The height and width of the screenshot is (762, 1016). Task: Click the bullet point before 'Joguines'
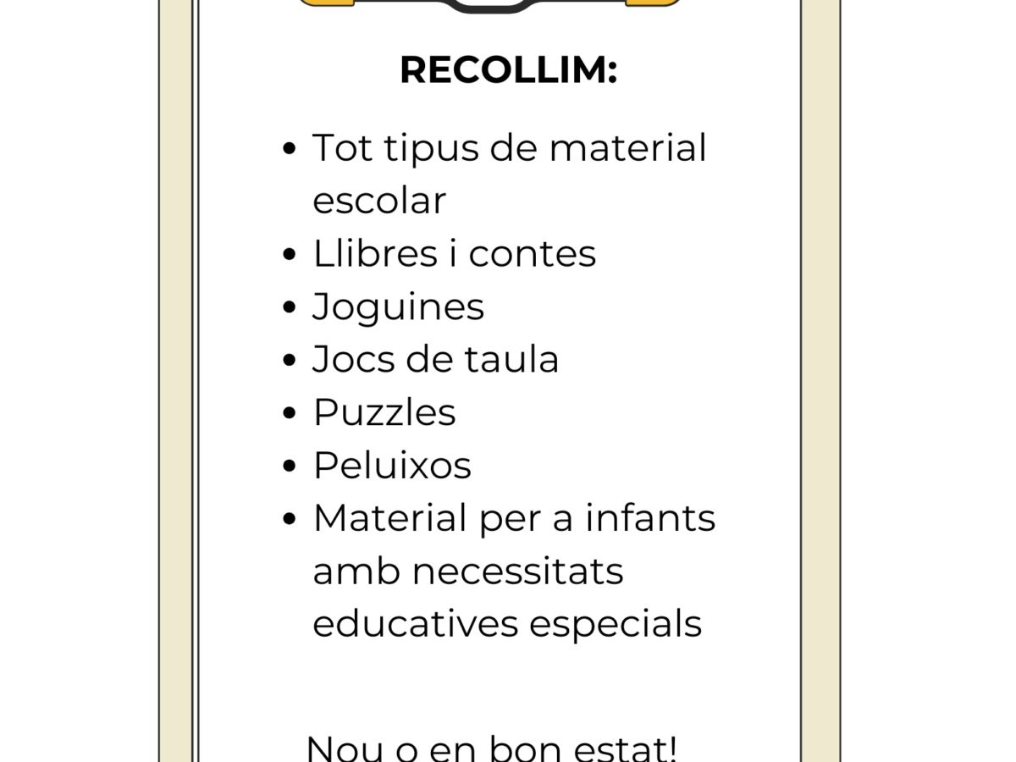pos(290,308)
